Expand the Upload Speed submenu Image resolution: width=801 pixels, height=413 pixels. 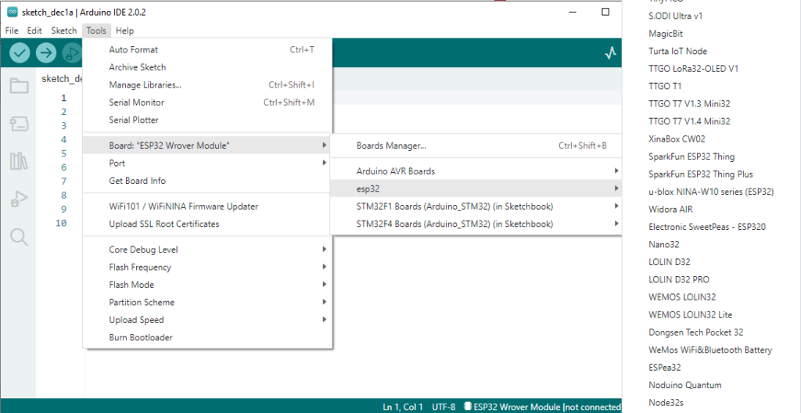(208, 320)
